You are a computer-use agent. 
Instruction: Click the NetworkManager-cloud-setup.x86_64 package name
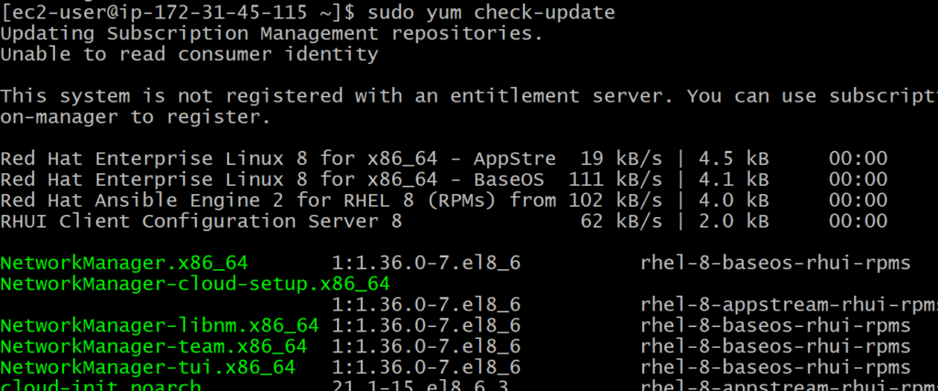click(x=195, y=284)
